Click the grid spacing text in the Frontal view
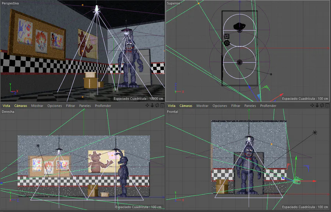Screen dimensions: 331x212 [x=305, y=207]
